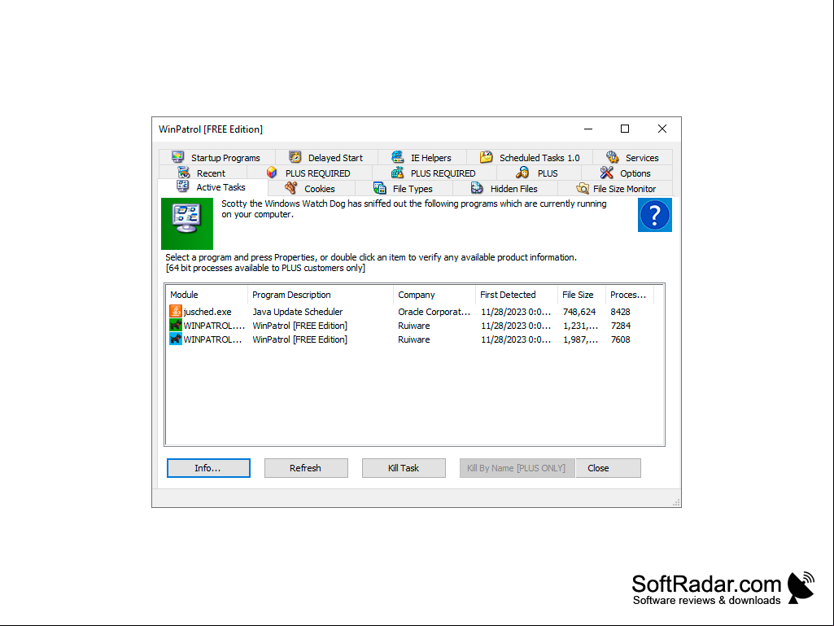Image resolution: width=834 pixels, height=626 pixels.
Task: Click the Kill By Name [PLUS ONLY] button
Action: click(x=517, y=468)
